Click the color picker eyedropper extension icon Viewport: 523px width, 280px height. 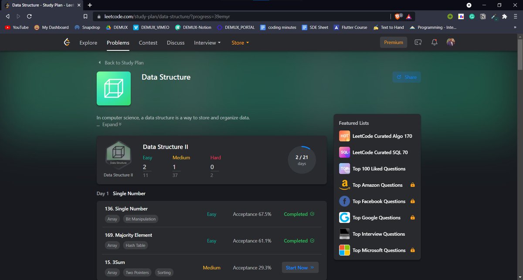pos(494,17)
